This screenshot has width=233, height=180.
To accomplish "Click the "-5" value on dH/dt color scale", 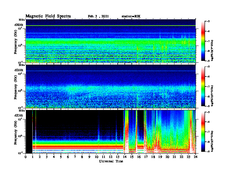I will pos(208,21).
